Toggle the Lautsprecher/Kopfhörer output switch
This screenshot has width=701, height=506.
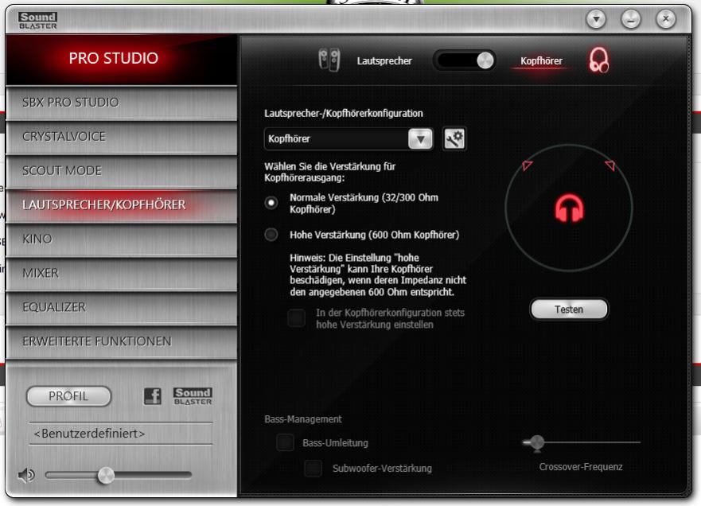tap(465, 60)
